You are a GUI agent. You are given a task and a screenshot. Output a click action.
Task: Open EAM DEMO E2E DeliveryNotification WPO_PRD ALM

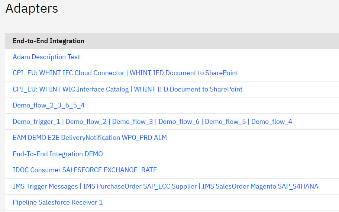[90, 138]
